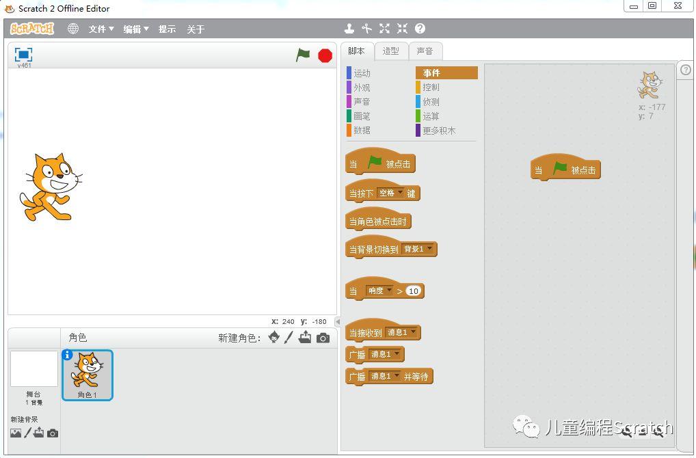Open the 文件 menu
This screenshot has height=458, width=696.
(101, 29)
